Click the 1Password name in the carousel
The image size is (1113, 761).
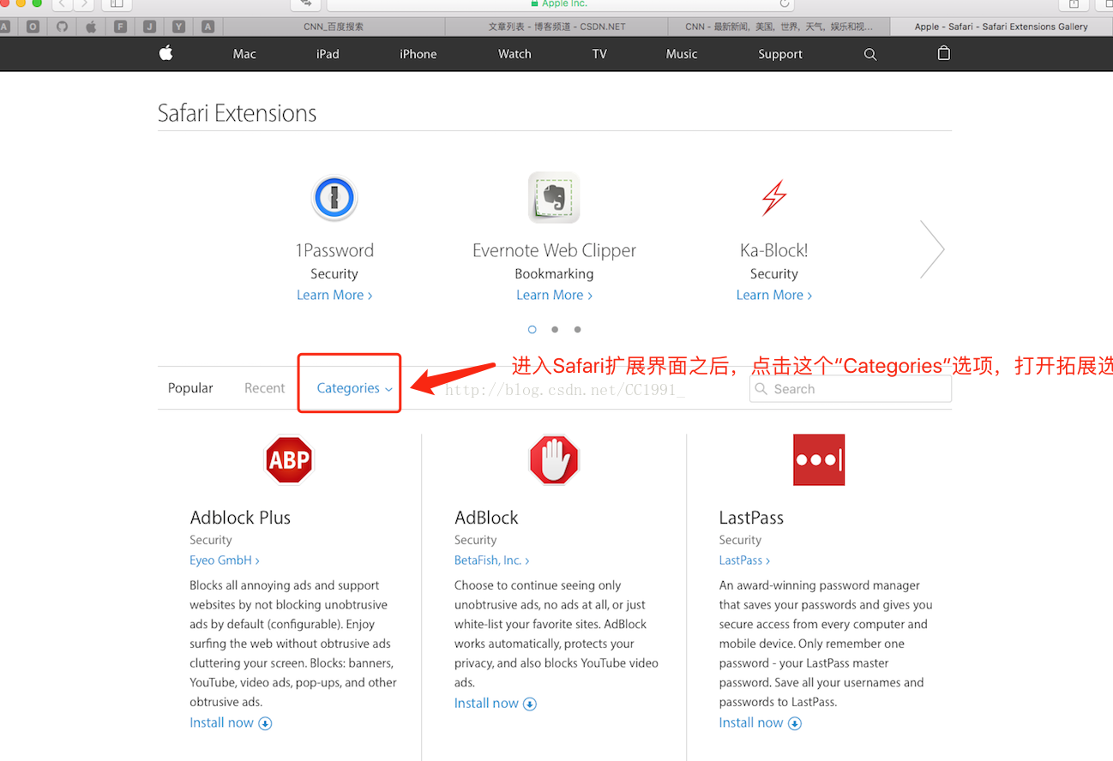pyautogui.click(x=334, y=250)
